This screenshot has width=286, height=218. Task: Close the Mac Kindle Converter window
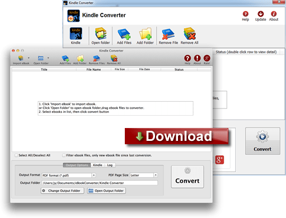pos(13,50)
